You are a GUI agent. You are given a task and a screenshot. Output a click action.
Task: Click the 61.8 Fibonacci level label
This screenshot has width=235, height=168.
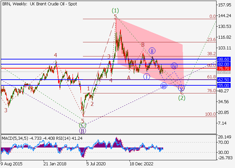[211, 77]
